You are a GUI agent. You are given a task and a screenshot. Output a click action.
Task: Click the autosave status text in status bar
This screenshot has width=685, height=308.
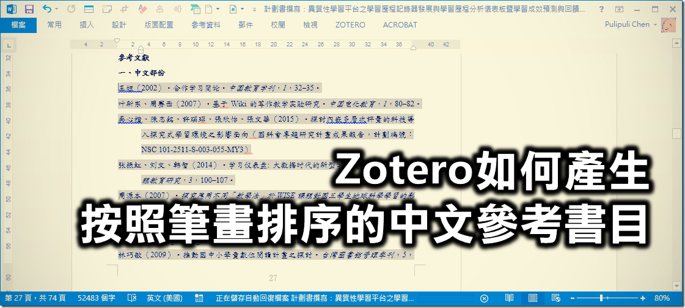click(x=315, y=298)
